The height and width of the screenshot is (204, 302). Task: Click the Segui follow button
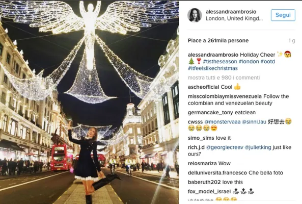[283, 15]
